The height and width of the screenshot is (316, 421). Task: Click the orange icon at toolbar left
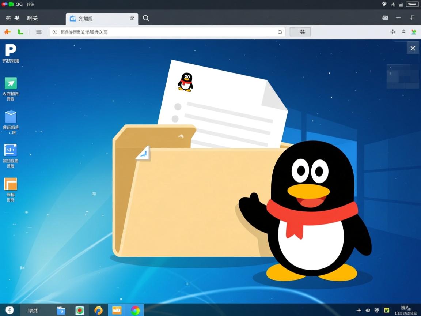[7, 32]
